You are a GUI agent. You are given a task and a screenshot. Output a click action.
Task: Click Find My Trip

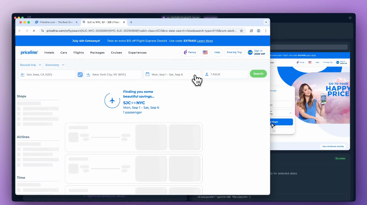coord(234,52)
